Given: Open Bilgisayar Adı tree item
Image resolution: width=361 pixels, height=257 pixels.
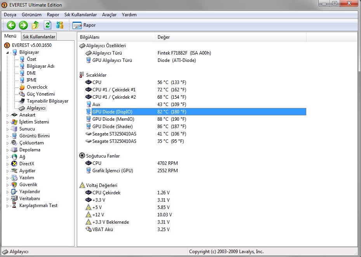Looking at the screenshot, I should pos(40,66).
